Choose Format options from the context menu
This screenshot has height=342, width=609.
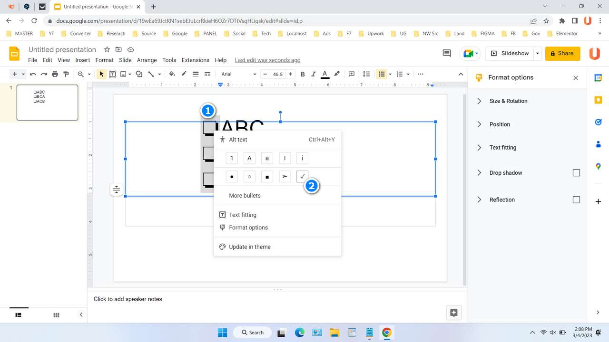click(x=248, y=228)
